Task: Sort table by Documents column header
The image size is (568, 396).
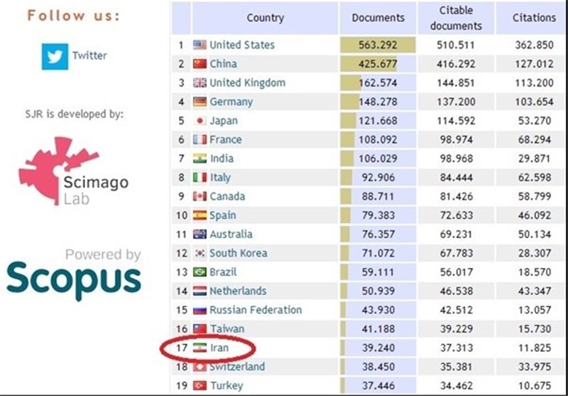Action: point(378,18)
